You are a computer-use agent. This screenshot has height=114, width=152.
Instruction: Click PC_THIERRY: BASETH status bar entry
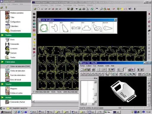[17, 108]
